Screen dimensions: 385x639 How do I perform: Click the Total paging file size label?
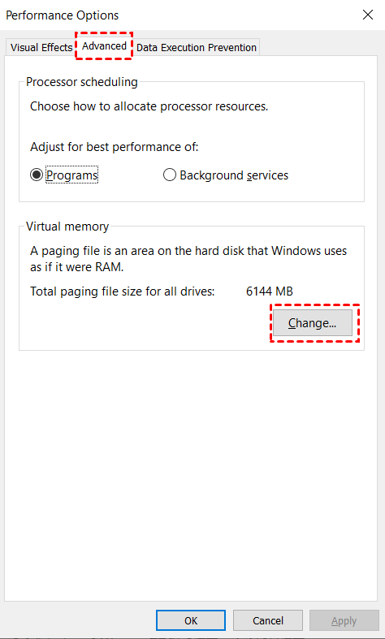123,291
